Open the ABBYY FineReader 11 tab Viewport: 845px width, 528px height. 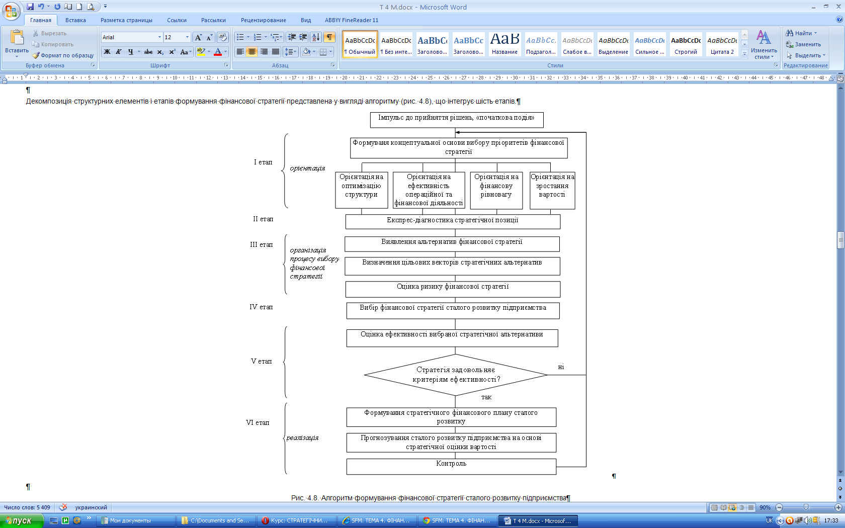[x=352, y=20]
